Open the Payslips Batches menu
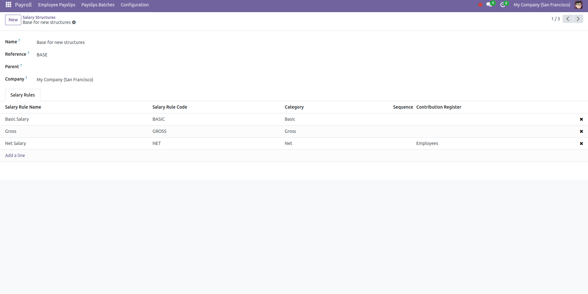 98,5
